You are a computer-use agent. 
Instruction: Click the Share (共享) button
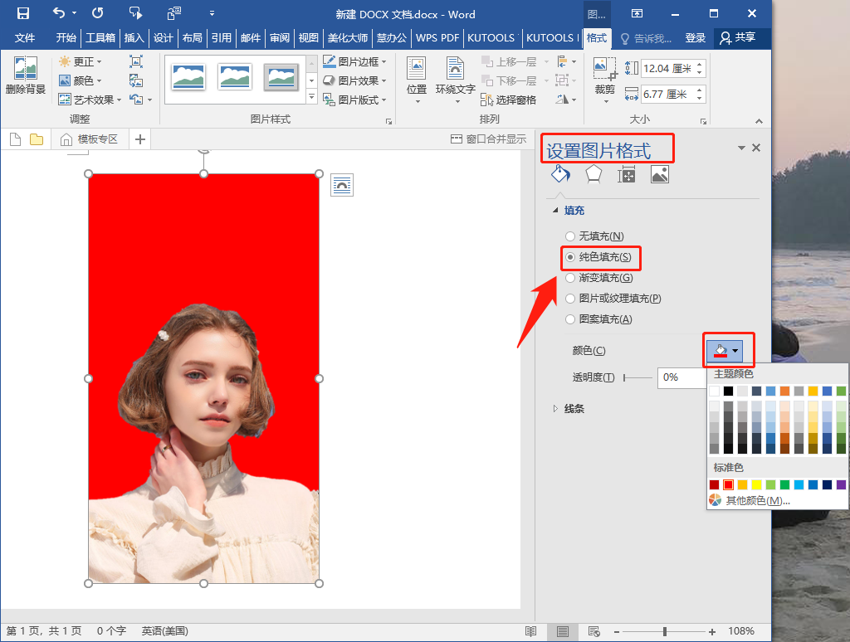[738, 38]
